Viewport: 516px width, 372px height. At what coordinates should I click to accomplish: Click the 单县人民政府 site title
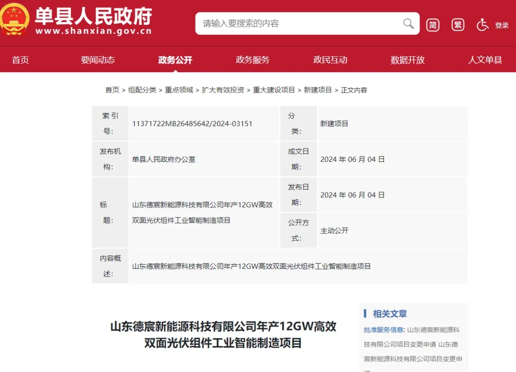pyautogui.click(x=94, y=16)
